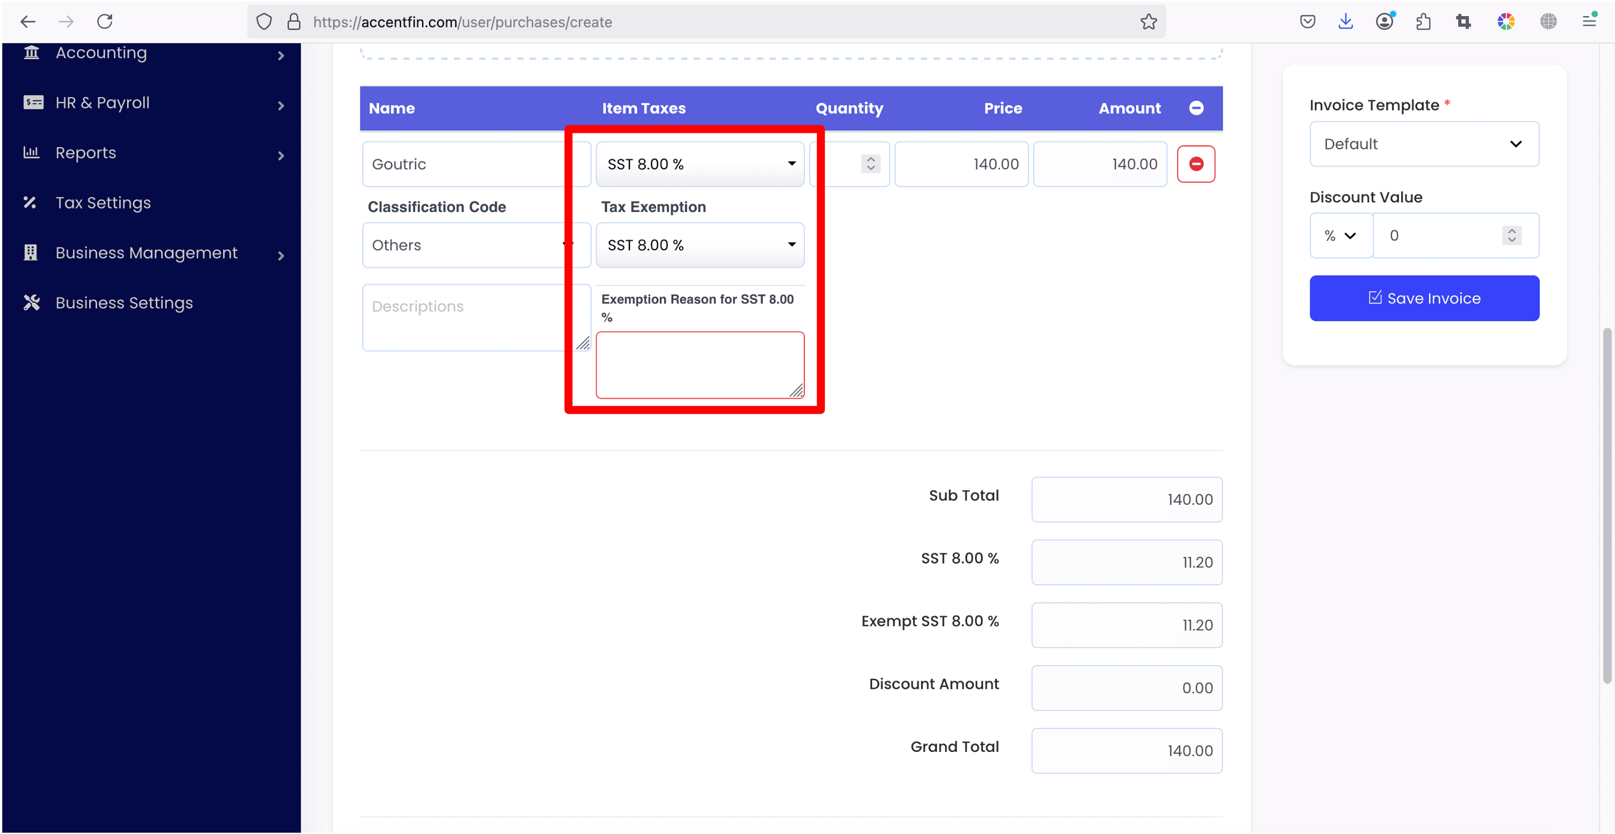Screen dimensions: 1615x834
Task: Click the extensions puzzle icon
Action: click(1423, 22)
